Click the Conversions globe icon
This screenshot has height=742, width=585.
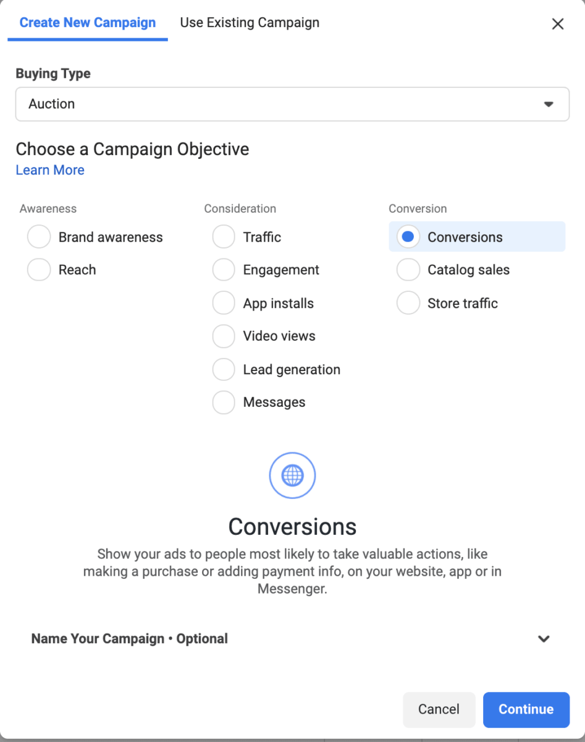pos(292,476)
